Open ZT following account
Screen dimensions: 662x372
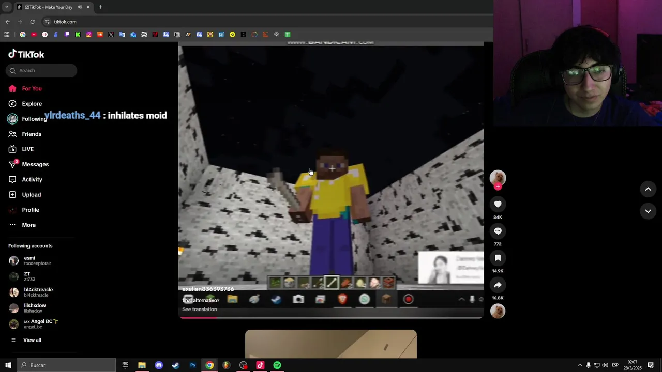pos(22,276)
